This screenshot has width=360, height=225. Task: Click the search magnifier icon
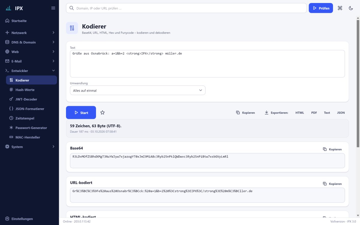71,8
